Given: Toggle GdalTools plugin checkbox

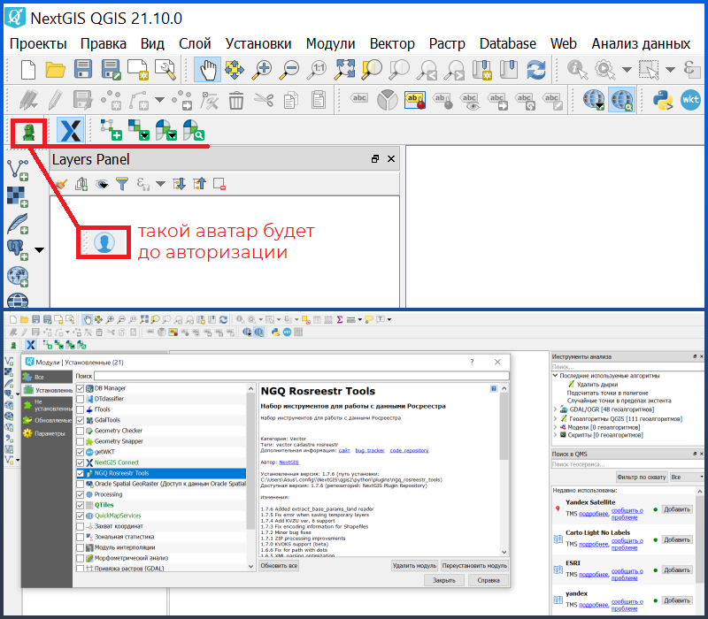Looking at the screenshot, I should (81, 420).
